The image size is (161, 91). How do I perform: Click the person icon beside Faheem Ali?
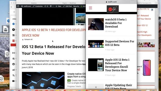23,39
